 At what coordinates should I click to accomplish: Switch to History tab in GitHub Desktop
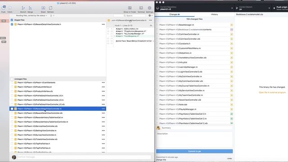coord(214,14)
